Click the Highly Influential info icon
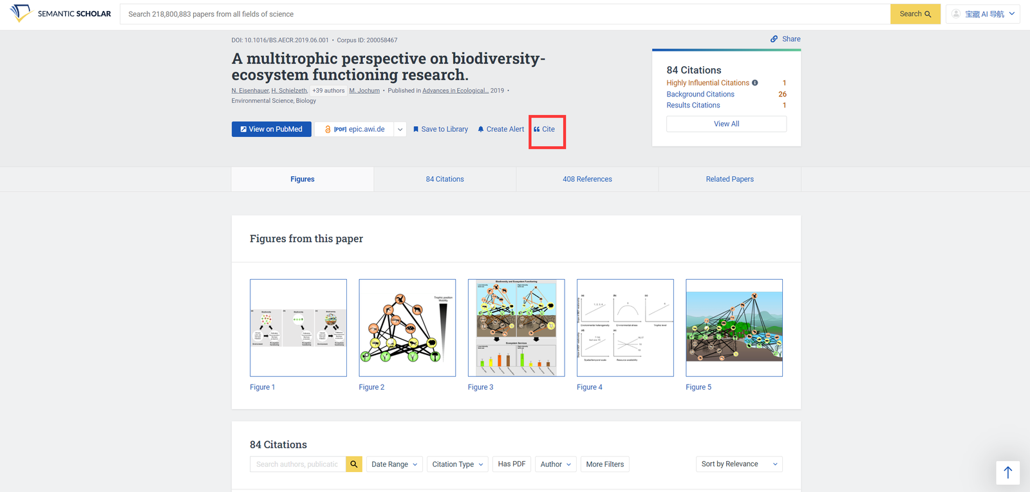Screen dimensions: 1030x492 [x=755, y=83]
